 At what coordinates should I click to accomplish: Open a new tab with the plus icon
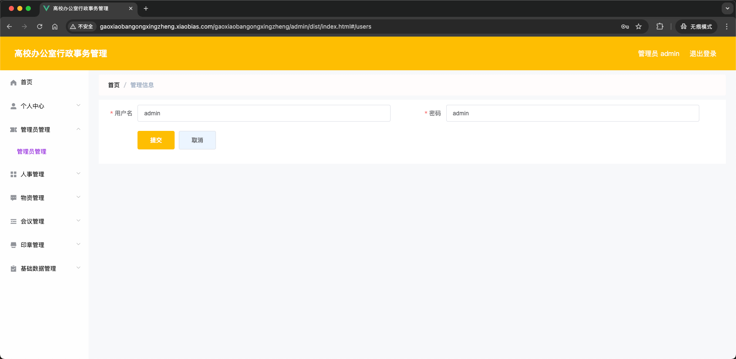point(146,8)
